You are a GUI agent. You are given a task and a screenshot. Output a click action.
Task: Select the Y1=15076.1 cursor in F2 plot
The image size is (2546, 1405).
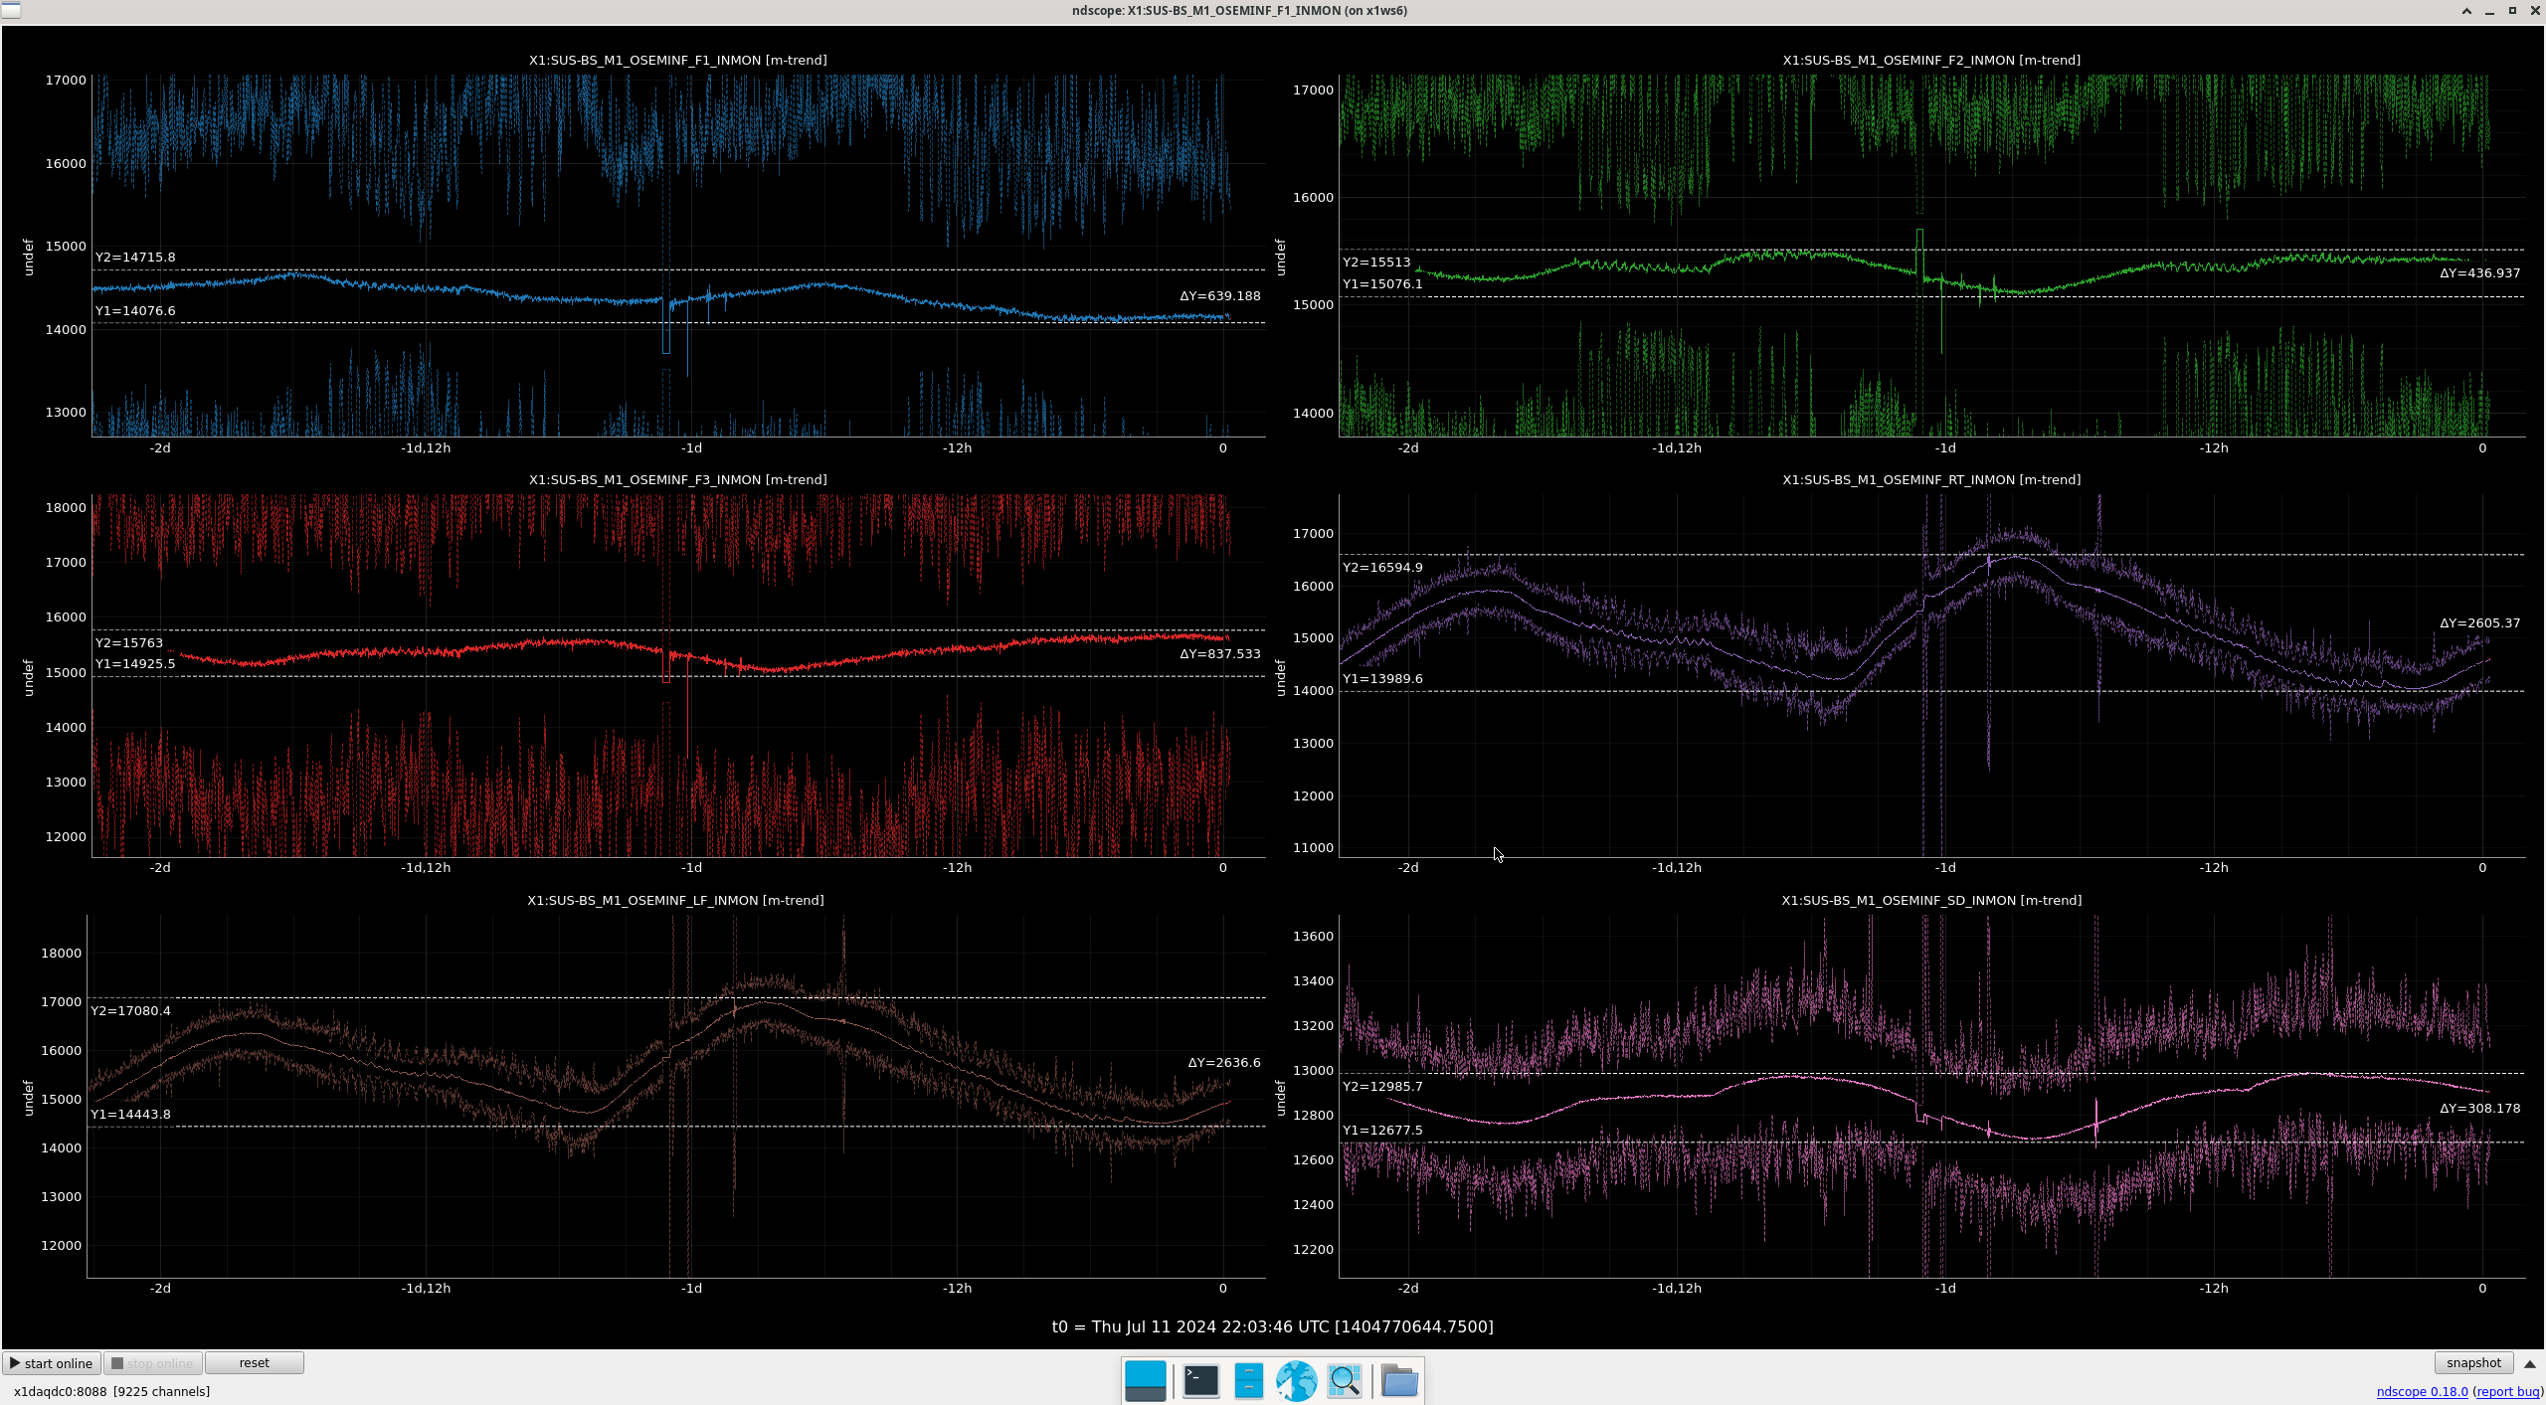(x=1382, y=283)
